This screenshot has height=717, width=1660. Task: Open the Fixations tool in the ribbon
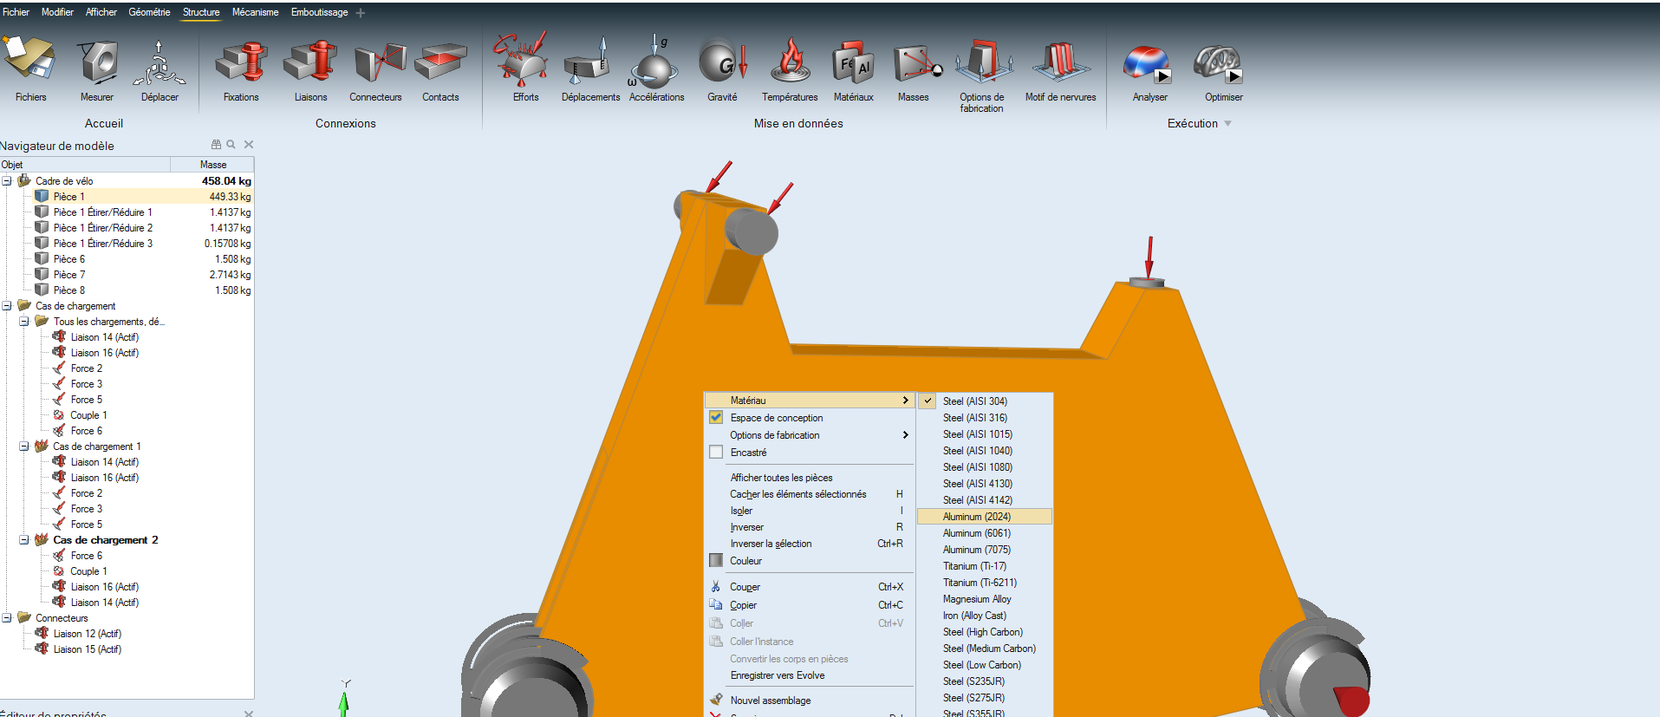[241, 65]
